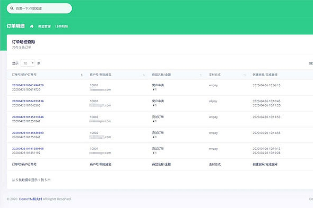The width and height of the screenshot is (313, 208).
Task: Click the bottom 商品名称/金额 footer label
Action: click(161, 164)
